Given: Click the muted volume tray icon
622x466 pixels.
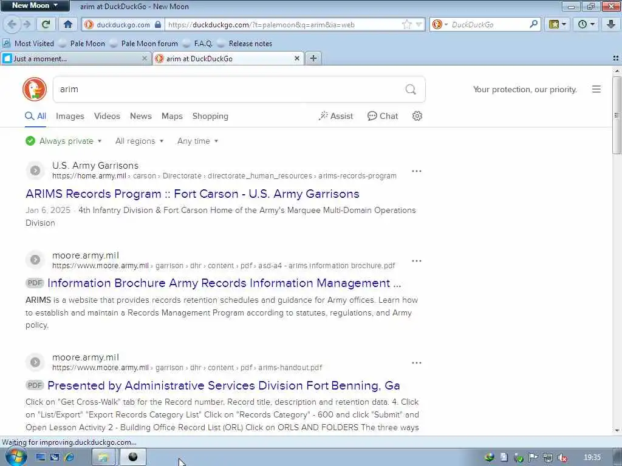Looking at the screenshot, I should [x=562, y=458].
